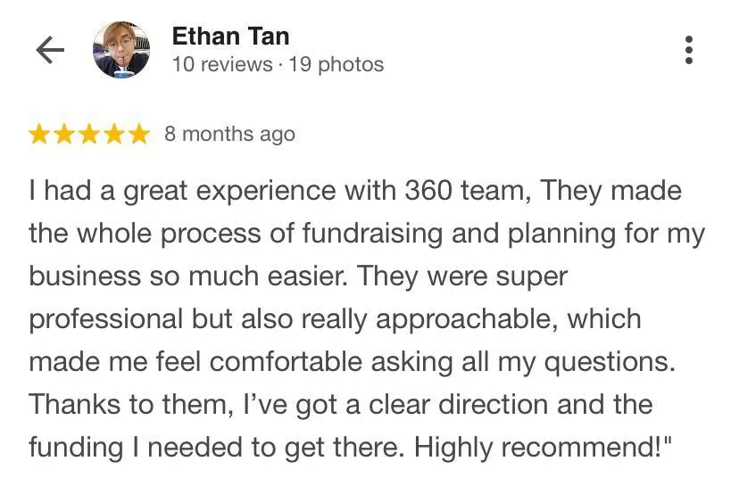Click the first yellow rating star
This screenshot has height=486, width=739.
click(39, 135)
